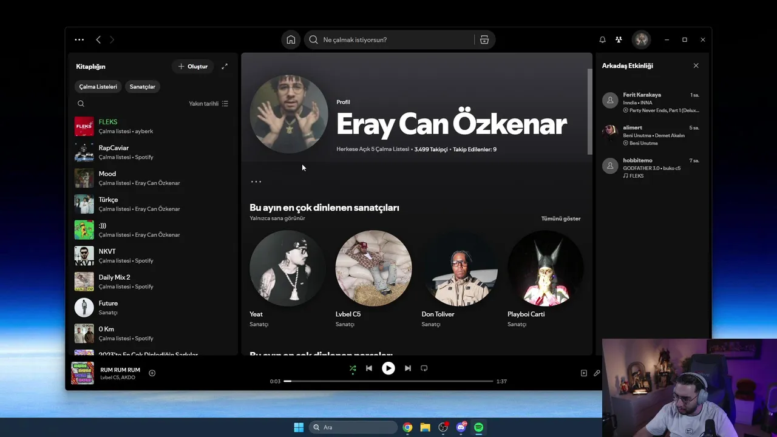Click the Spotify taskbar icon
777x437 pixels.
click(x=478, y=427)
